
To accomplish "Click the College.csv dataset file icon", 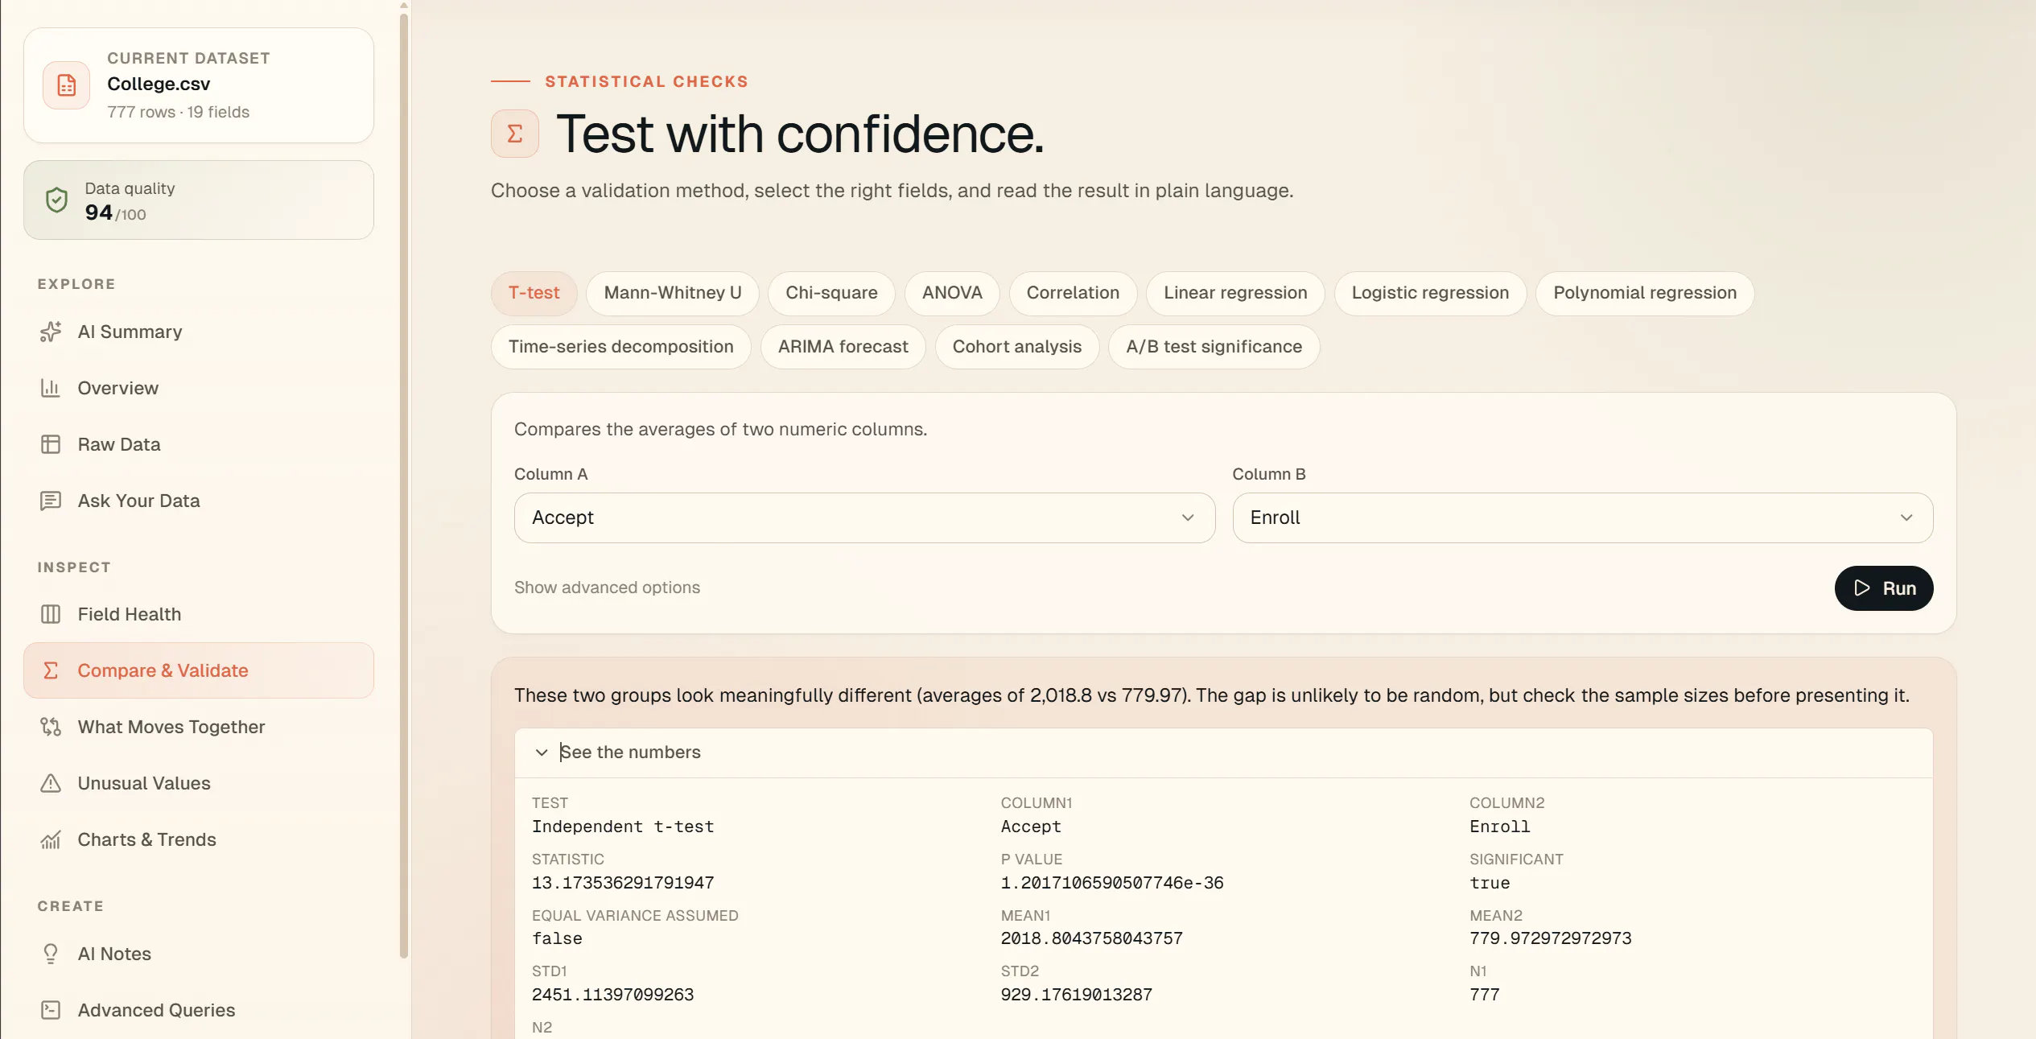I will coord(66,85).
